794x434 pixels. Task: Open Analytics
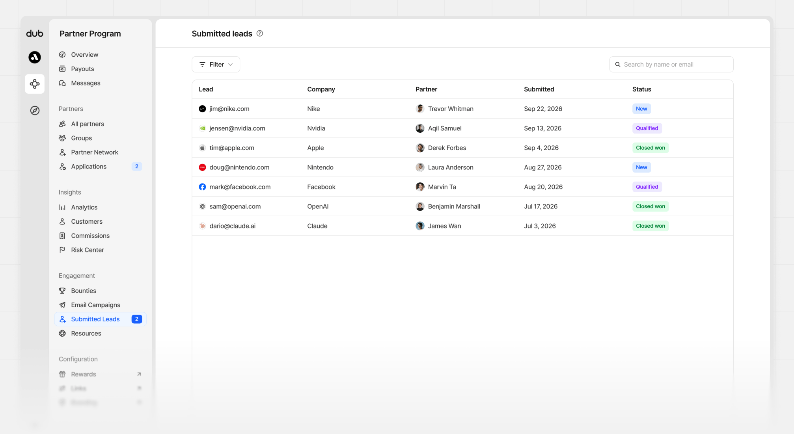[x=101, y=208]
